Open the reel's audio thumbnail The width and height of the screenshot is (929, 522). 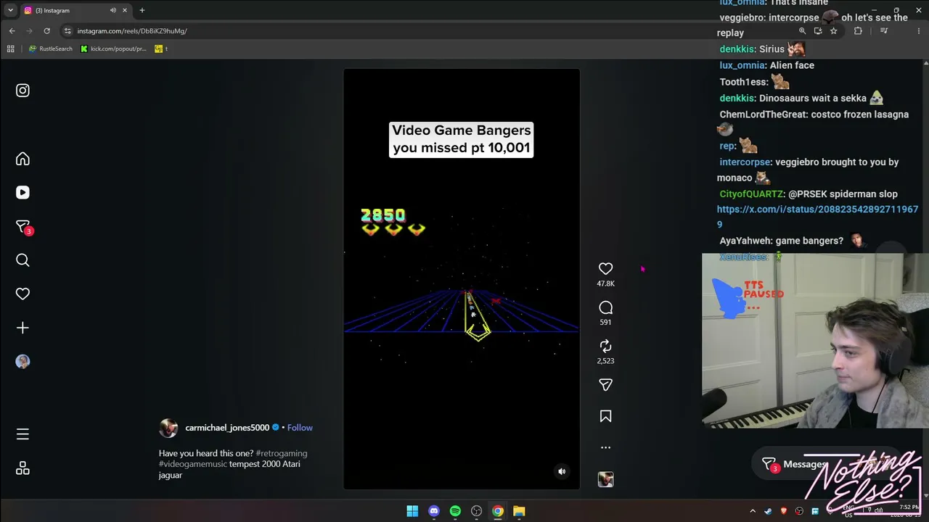point(605,479)
